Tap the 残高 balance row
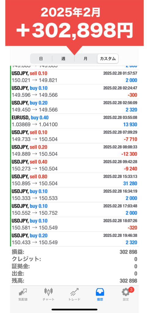The width and height of the screenshot is (149, 313). (x=74, y=281)
